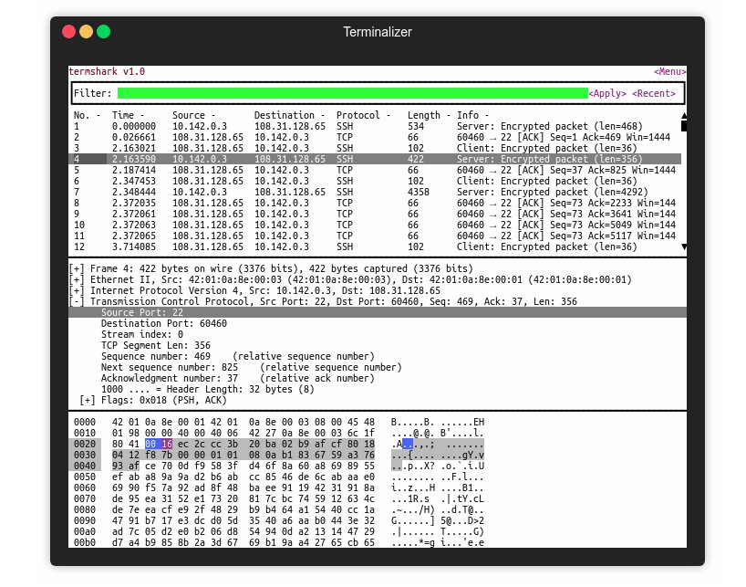The height and width of the screenshot is (587, 746).
Task: Sort by the Info column header
Action: (473, 115)
